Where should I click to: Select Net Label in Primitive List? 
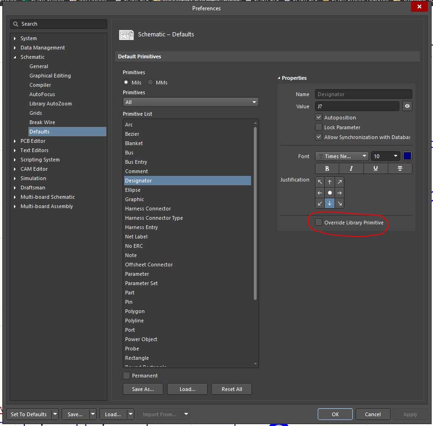coord(136,237)
